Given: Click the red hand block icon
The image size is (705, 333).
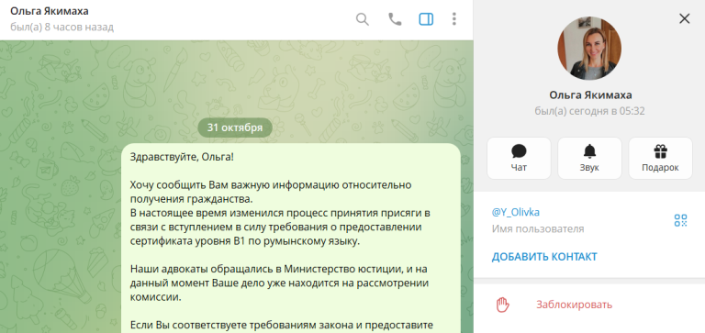Looking at the screenshot, I should tap(503, 305).
